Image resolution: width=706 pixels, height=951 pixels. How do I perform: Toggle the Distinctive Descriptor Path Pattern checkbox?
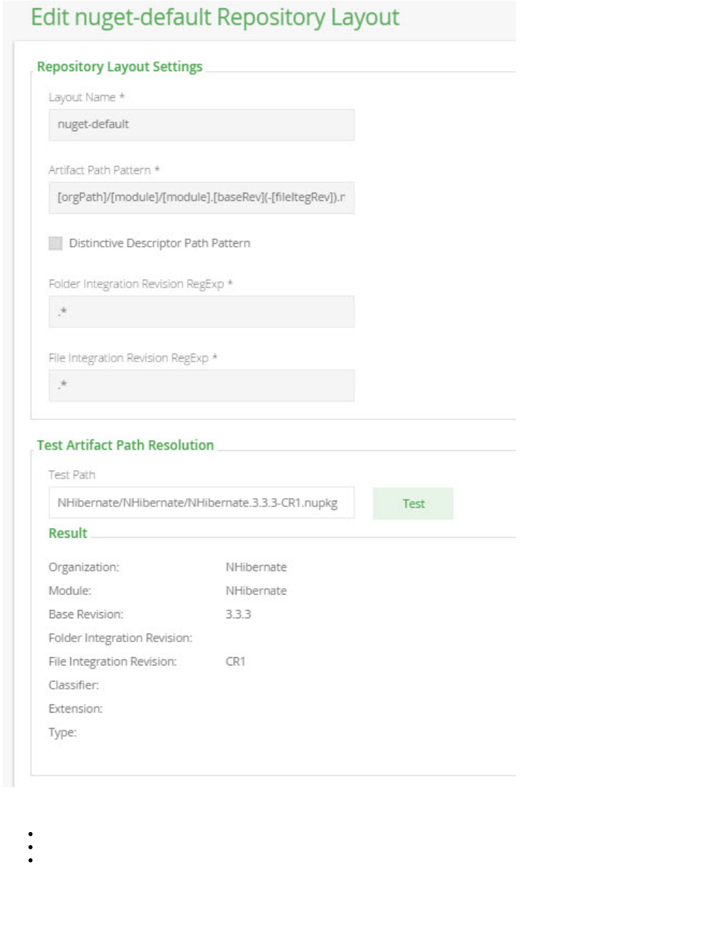(55, 243)
